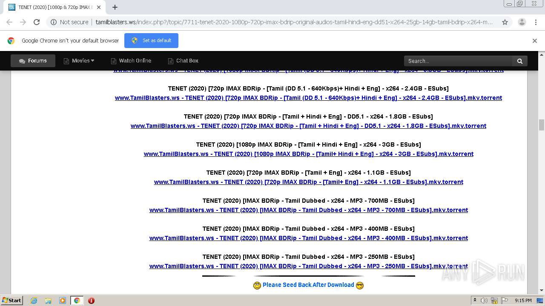Open the Chrome three-dot menu
Screen dimensions: 545x306
(536, 22)
